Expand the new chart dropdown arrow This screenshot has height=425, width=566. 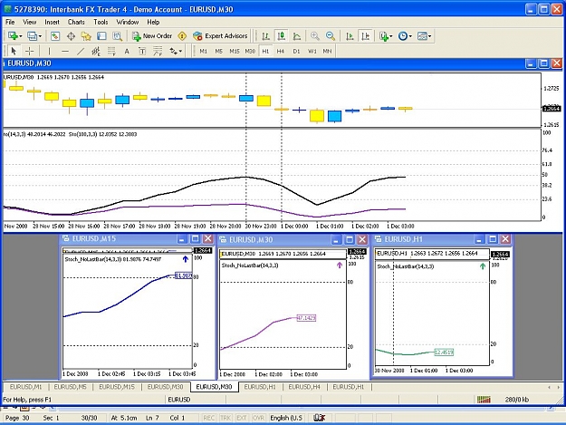(21, 36)
